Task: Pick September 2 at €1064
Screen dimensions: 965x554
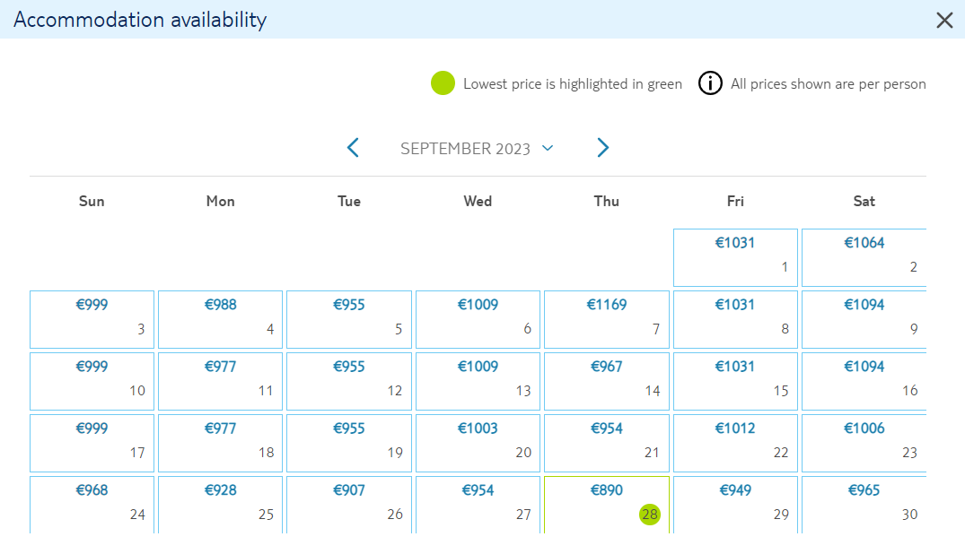Action: click(x=864, y=257)
